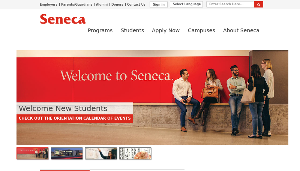Visit the Alumni link
This screenshot has width=300, height=171.
(102, 4)
